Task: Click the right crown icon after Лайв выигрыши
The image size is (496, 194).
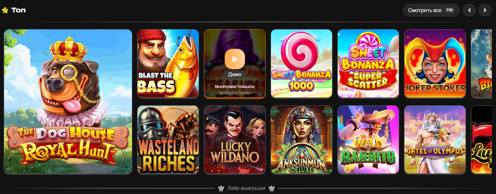Action: [x=271, y=188]
